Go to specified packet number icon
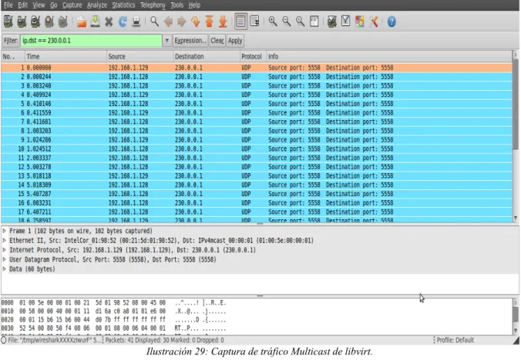 click(196, 22)
